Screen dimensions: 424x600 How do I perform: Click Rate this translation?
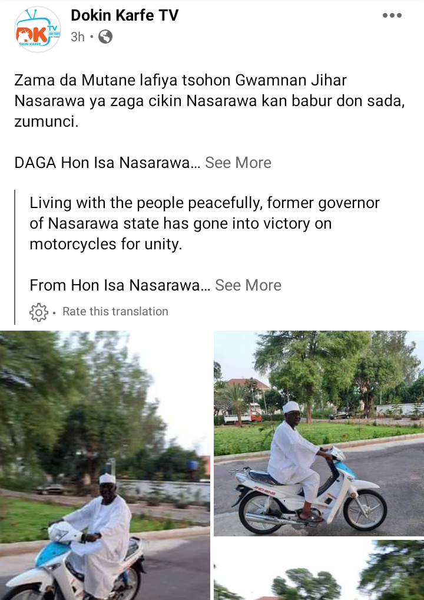(x=115, y=311)
